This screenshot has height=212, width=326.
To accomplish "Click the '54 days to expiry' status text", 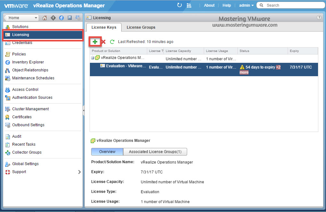I will click(260, 67).
